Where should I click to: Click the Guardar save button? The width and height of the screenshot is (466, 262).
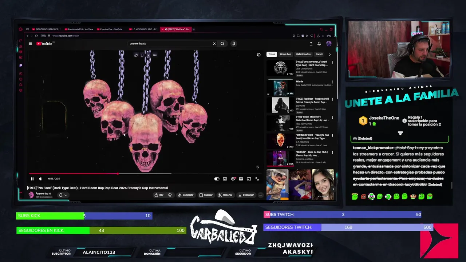click(206, 195)
